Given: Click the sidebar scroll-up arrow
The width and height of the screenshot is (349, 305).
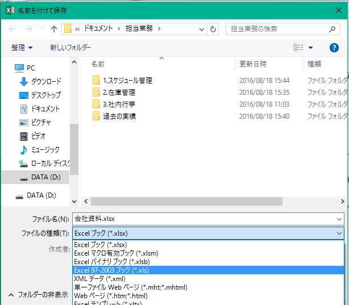Looking at the screenshot, I should point(74,62).
